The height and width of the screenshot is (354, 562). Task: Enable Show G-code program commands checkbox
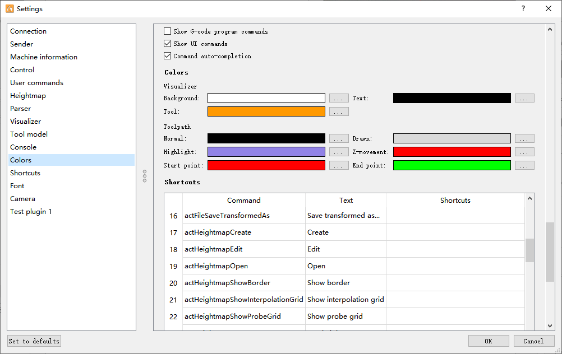[x=168, y=31]
